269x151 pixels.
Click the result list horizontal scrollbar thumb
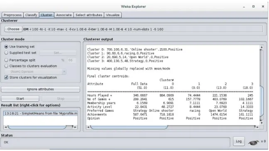37,127
